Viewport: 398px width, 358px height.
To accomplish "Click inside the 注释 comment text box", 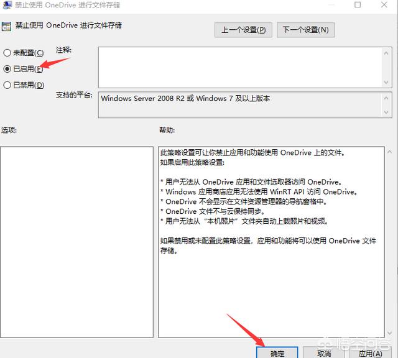I will pyautogui.click(x=240, y=68).
